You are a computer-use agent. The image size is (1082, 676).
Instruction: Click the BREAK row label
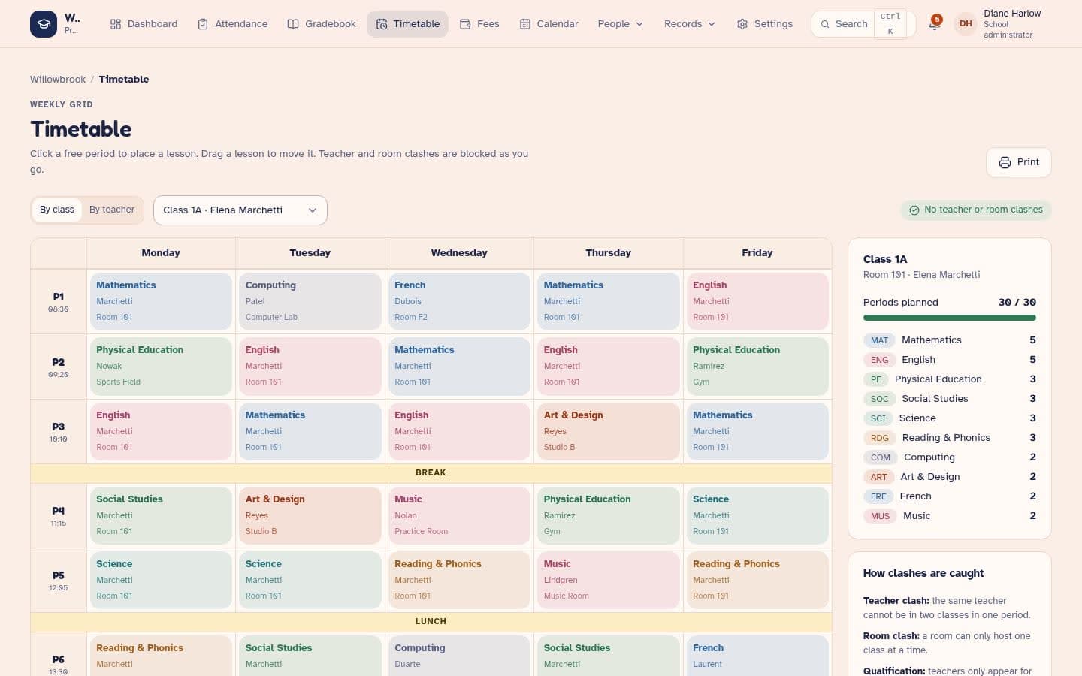pyautogui.click(x=431, y=473)
